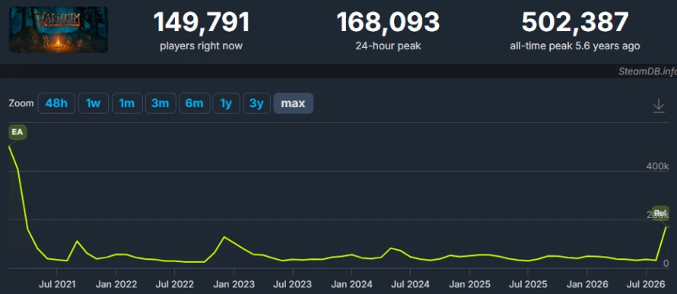Viewport: 677px width, 294px height.
Task: Set chart zoom to 3y
Action: point(256,103)
